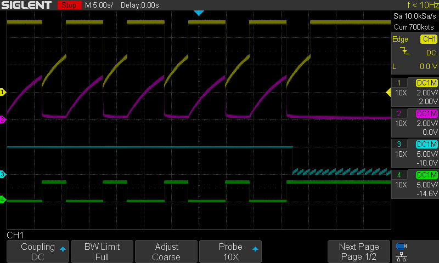The width and height of the screenshot is (439, 263).
Task: Click the f < 10Hz frequency counter
Action: click(x=423, y=5)
